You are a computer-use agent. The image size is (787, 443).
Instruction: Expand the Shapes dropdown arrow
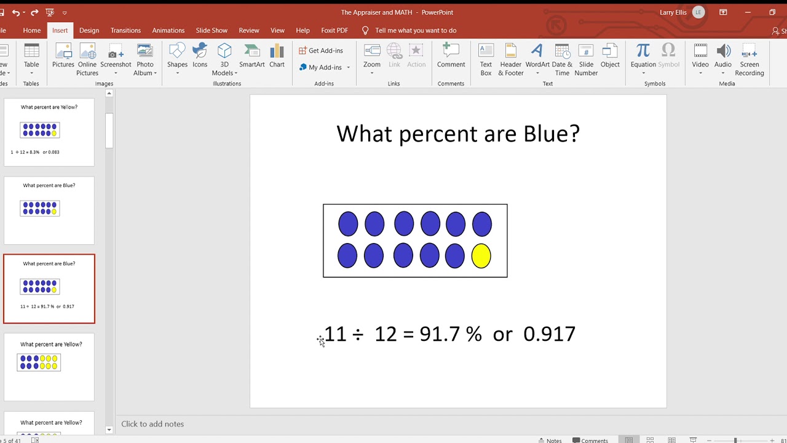pos(177,73)
